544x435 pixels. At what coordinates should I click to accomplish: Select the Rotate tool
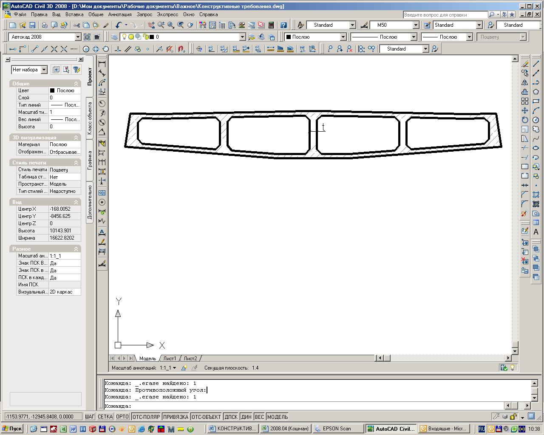point(525,120)
